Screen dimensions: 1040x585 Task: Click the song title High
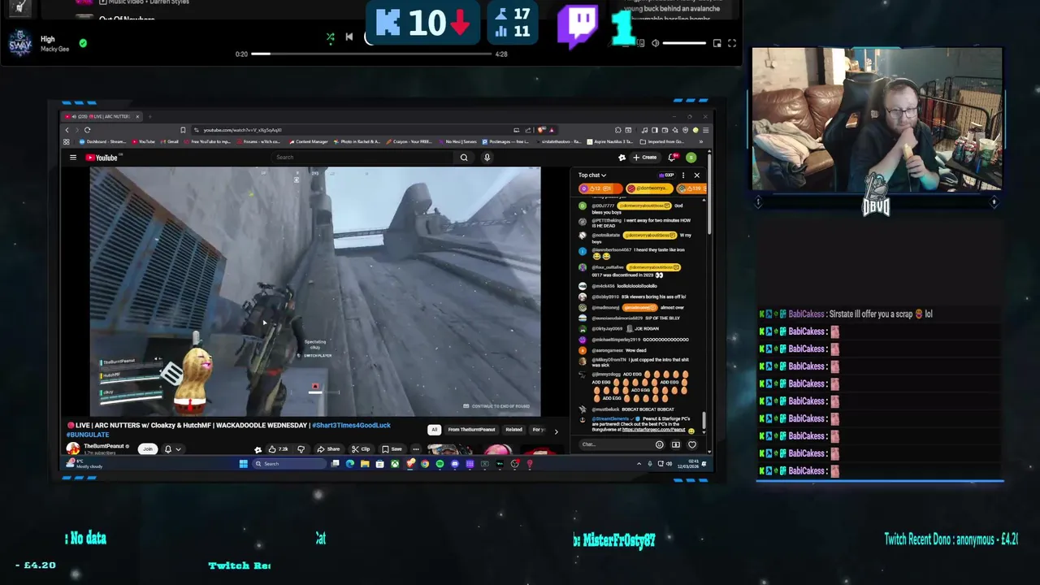coord(47,39)
